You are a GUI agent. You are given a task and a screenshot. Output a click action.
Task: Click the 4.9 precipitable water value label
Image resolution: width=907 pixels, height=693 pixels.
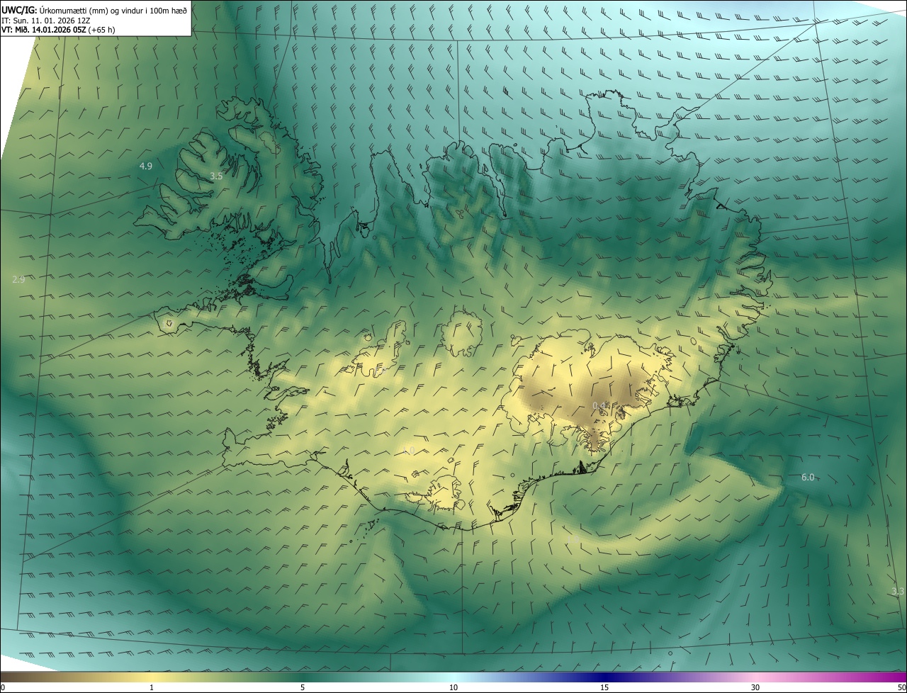[x=145, y=166]
